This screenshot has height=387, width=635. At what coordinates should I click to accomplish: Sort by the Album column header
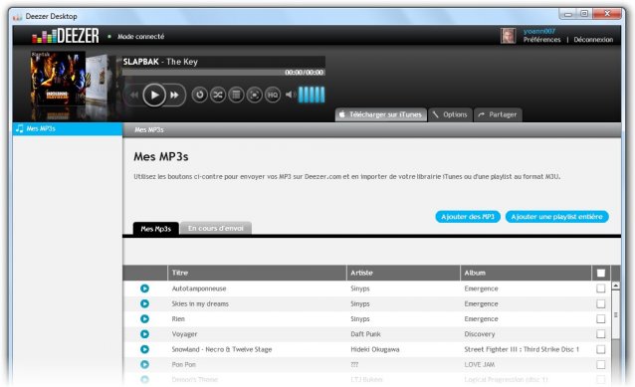click(526, 273)
